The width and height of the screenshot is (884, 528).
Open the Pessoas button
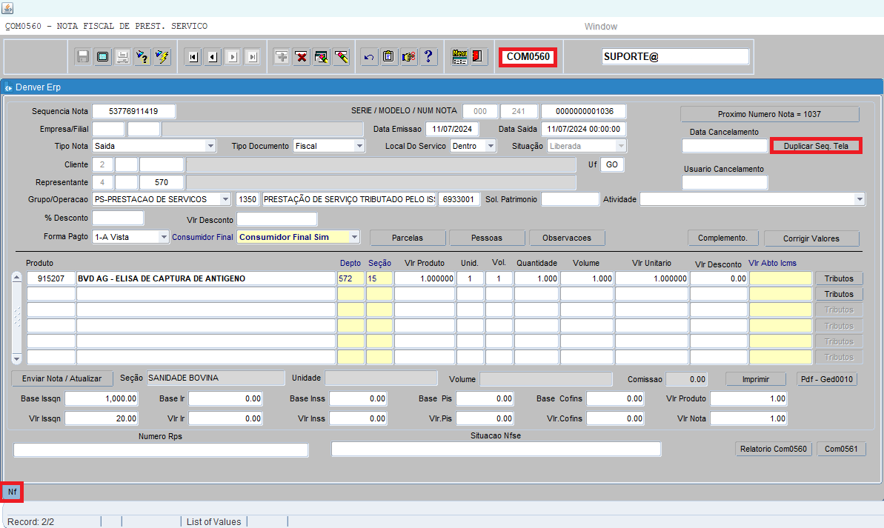[487, 238]
